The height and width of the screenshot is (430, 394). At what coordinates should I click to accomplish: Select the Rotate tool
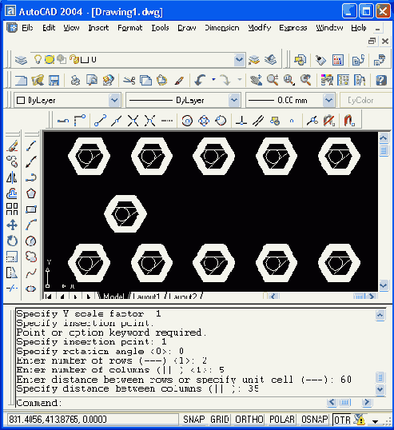pyautogui.click(x=12, y=241)
